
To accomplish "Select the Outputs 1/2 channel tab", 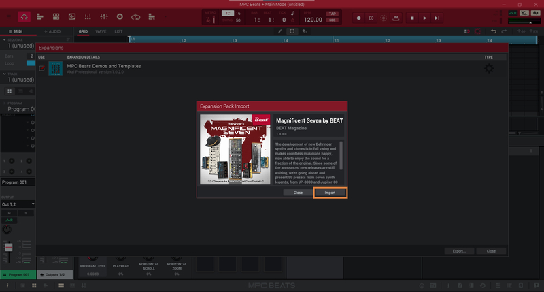I will pos(55,274).
